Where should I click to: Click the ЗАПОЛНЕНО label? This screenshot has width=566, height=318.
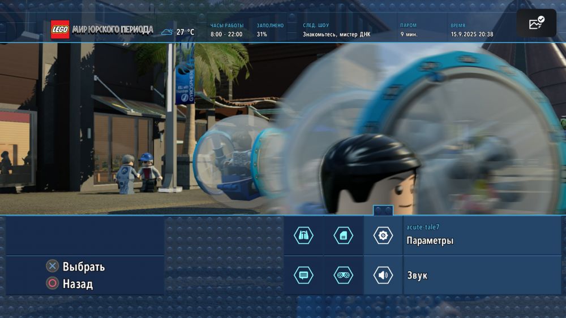click(x=270, y=25)
